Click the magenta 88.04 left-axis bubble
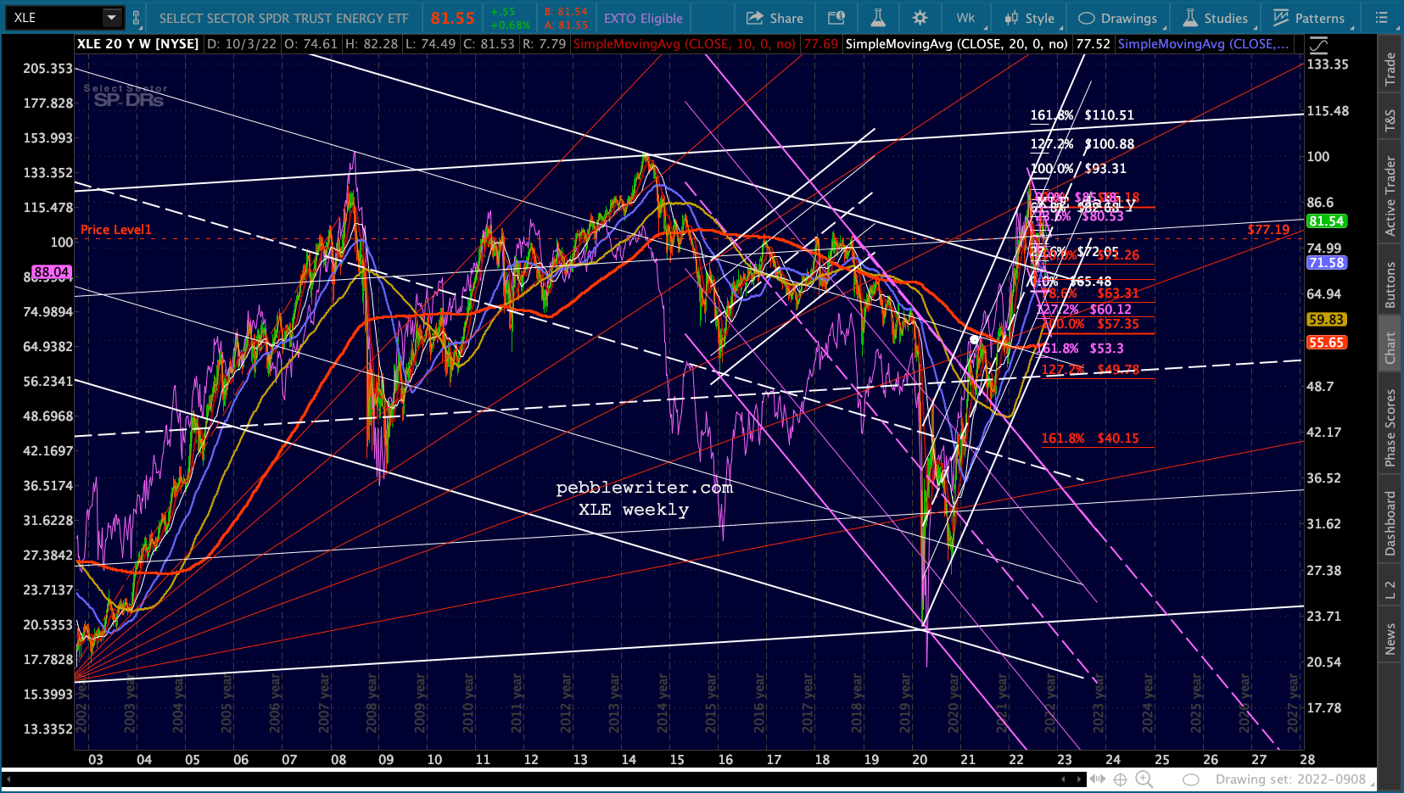This screenshot has width=1404, height=793. point(51,272)
